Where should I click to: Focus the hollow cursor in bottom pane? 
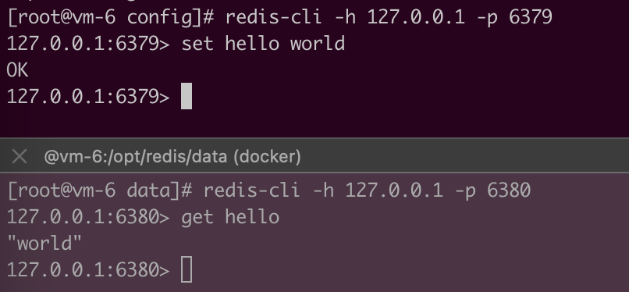[x=187, y=269]
